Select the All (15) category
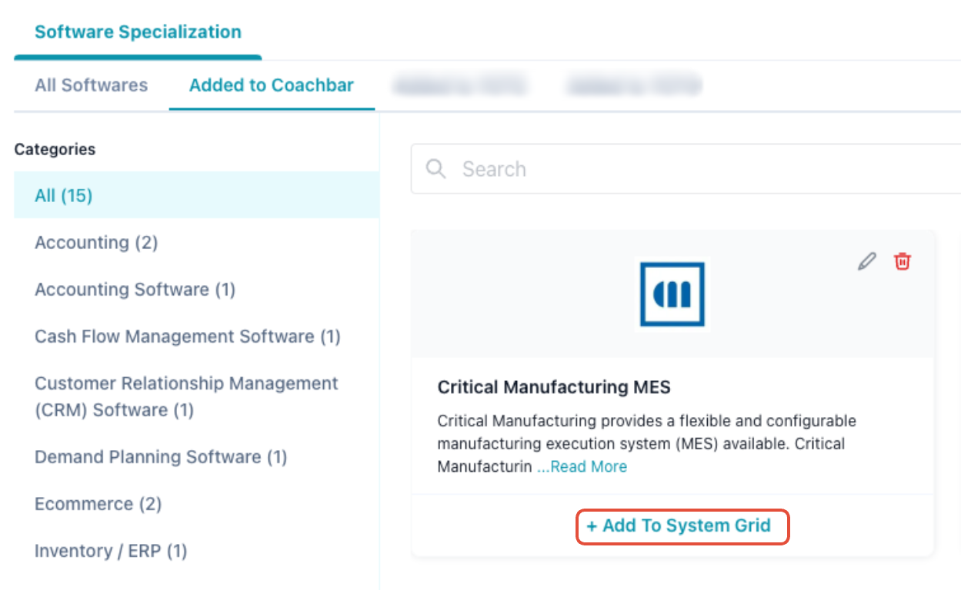 tap(64, 196)
